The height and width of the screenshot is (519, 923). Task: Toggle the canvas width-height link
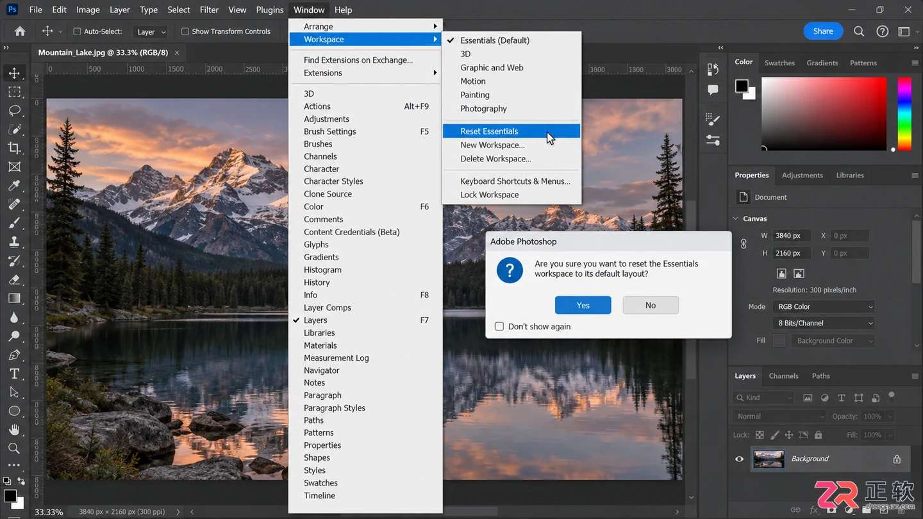(744, 244)
